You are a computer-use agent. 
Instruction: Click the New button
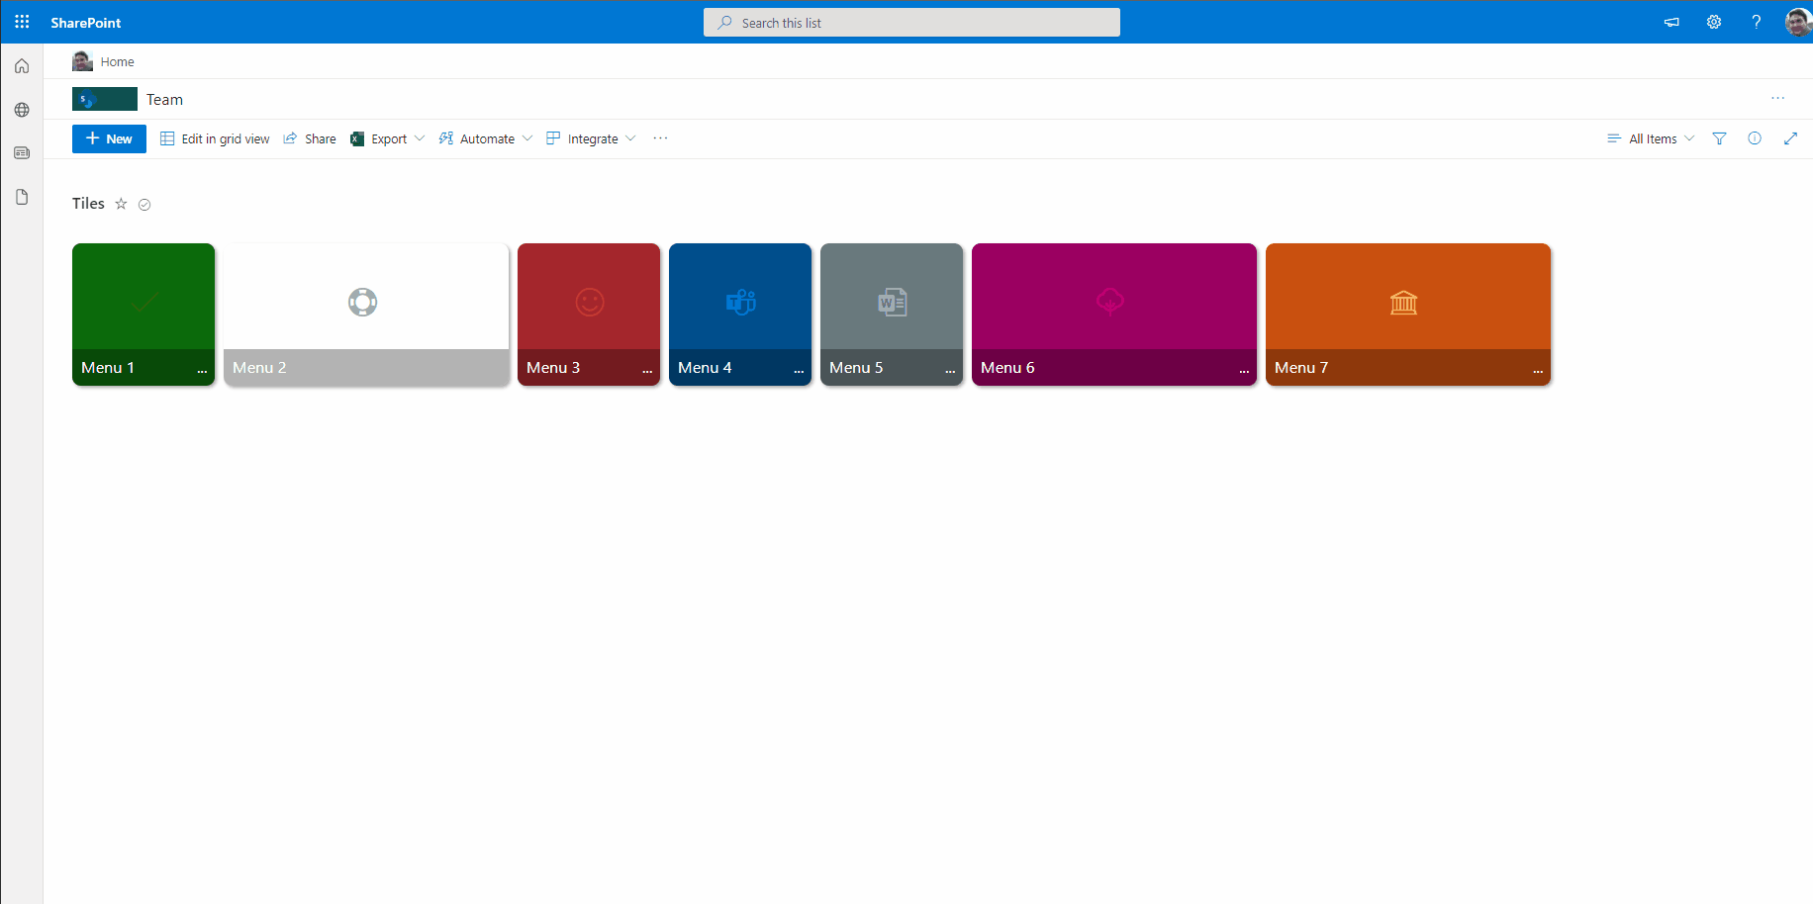109,138
